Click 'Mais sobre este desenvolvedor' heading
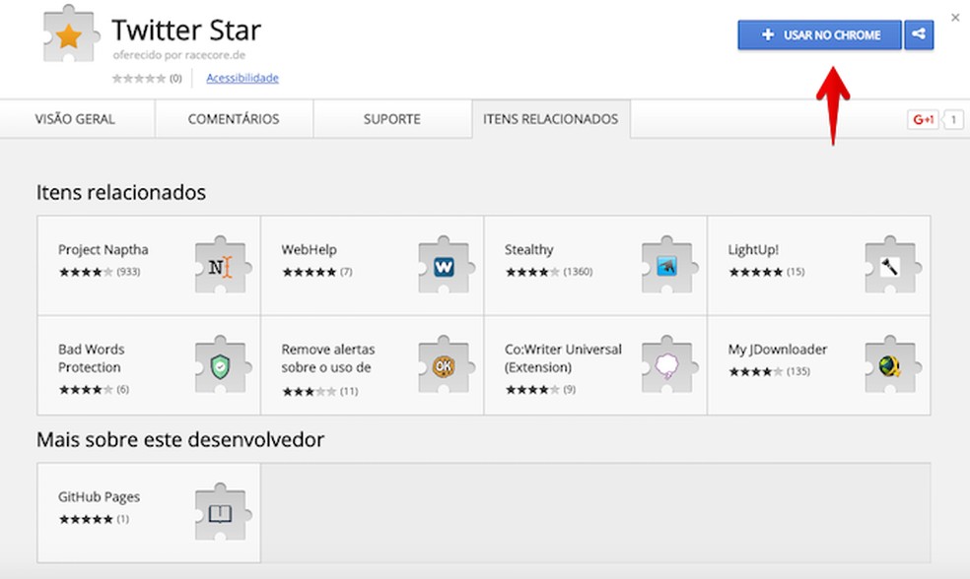 180,439
